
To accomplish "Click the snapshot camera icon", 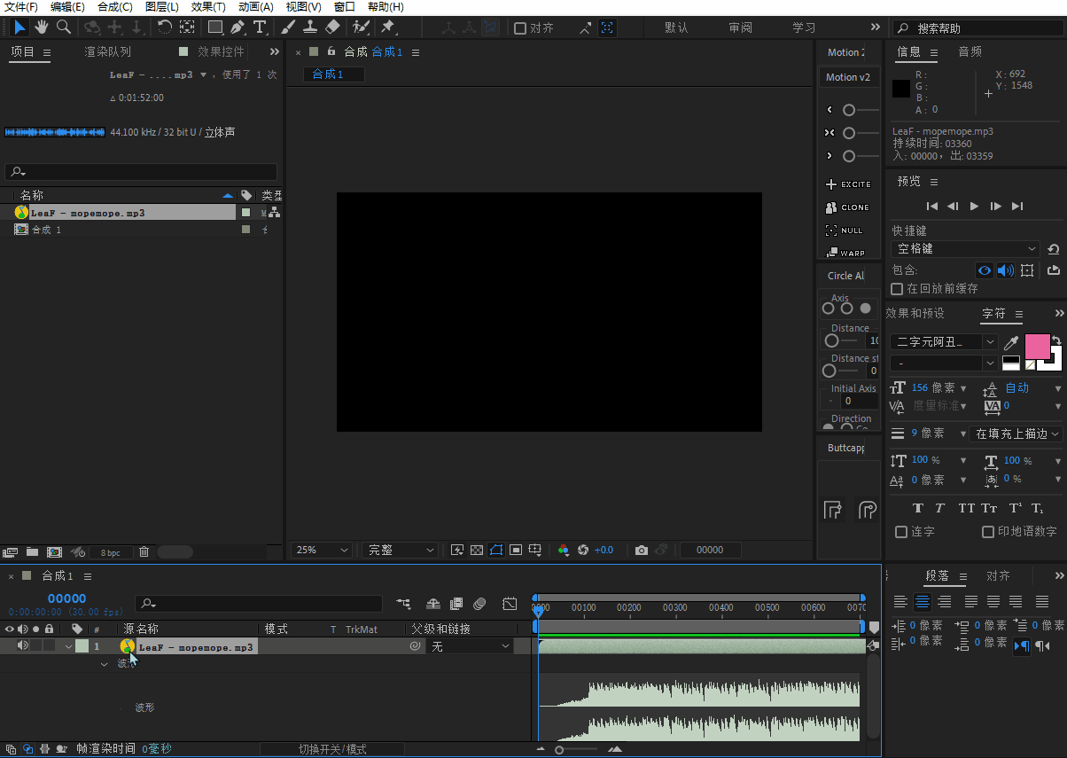I will coord(642,550).
